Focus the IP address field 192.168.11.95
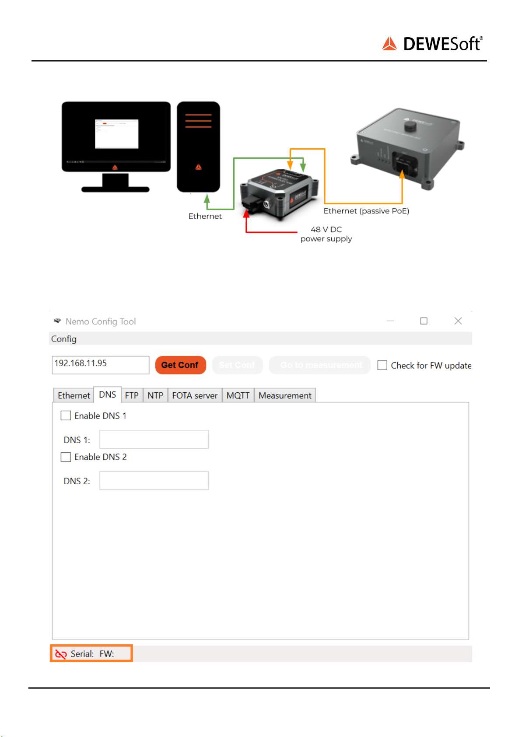Image resolution: width=522 pixels, height=737 pixels. click(x=101, y=365)
